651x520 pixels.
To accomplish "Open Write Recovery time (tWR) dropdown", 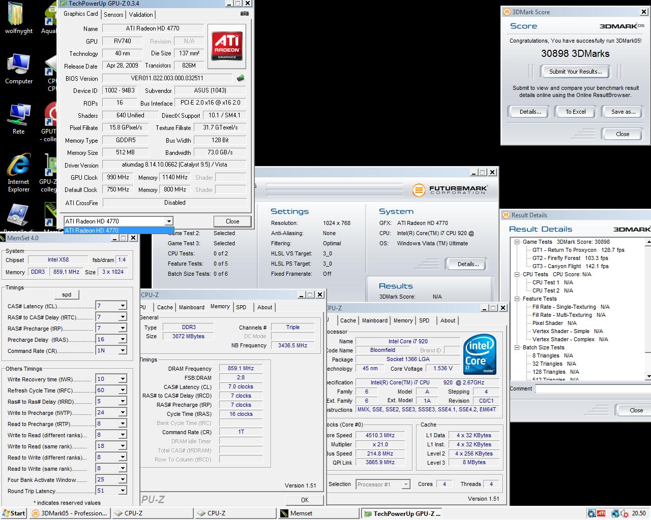I will [x=123, y=379].
